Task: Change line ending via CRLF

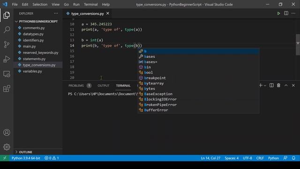Action: click(x=260, y=158)
